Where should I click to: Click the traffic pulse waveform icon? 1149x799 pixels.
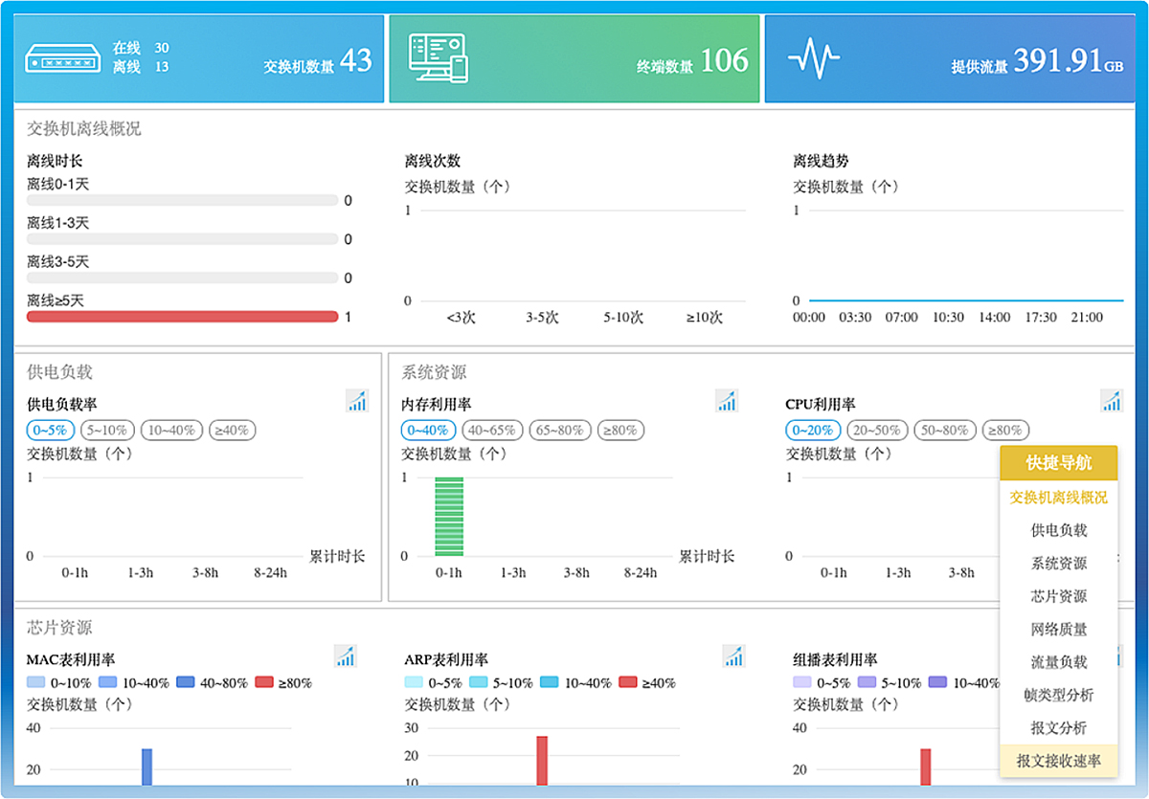point(814,58)
